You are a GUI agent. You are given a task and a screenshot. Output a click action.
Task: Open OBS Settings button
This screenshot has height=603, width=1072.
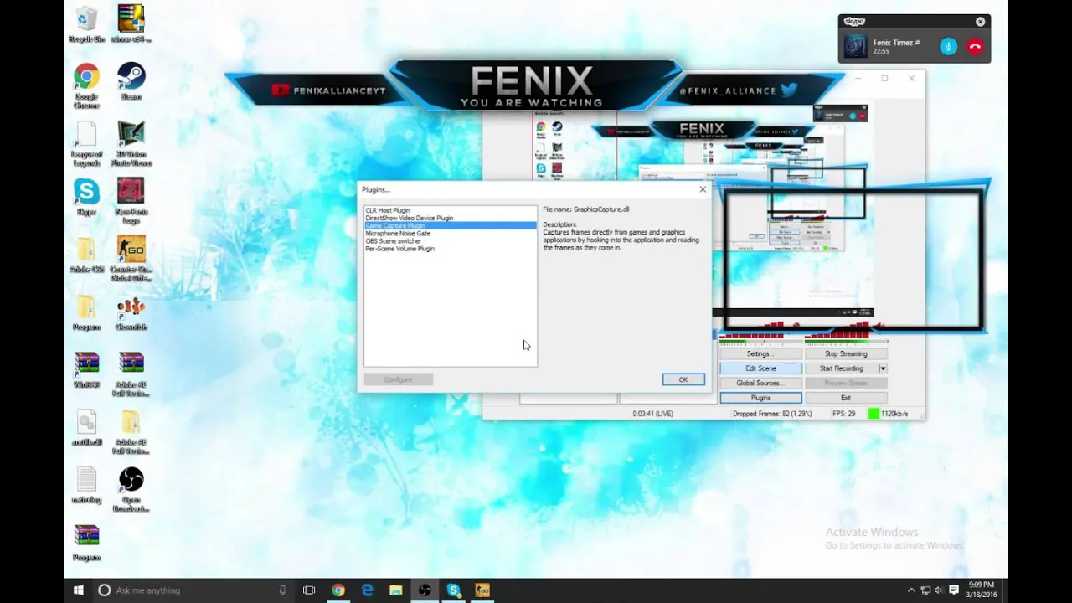[x=760, y=353]
